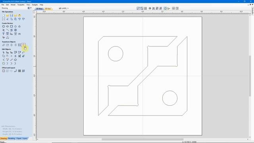Select the Draw Rectangle tool
Image resolution: width=254 pixels, height=143 pixels.
click(12, 26)
